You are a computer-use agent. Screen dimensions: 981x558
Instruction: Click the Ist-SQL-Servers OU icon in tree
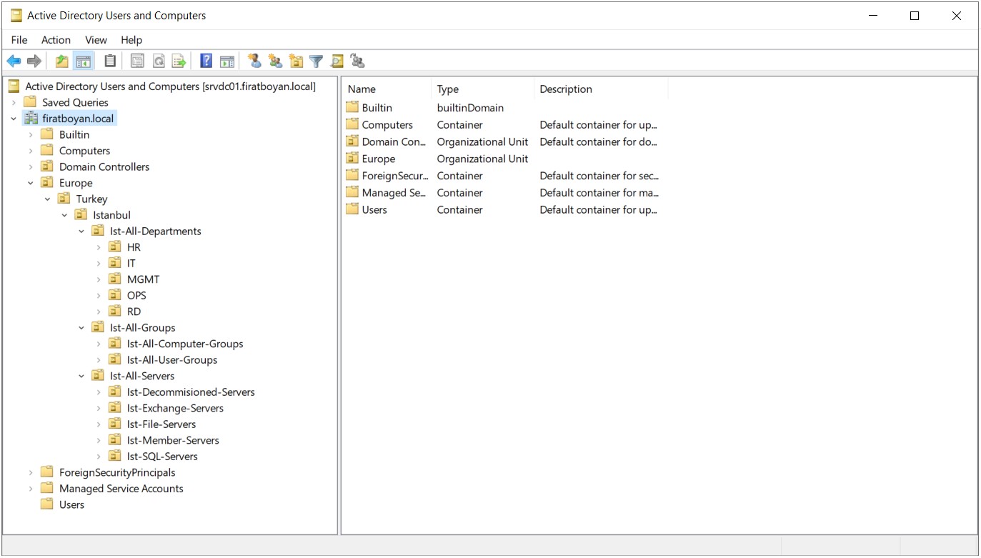tap(115, 456)
